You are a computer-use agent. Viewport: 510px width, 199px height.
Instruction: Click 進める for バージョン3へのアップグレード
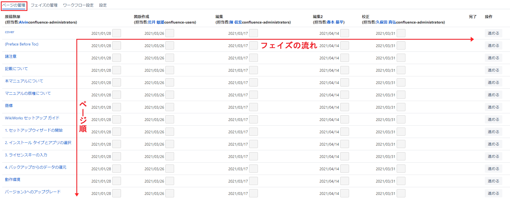pyautogui.click(x=493, y=193)
